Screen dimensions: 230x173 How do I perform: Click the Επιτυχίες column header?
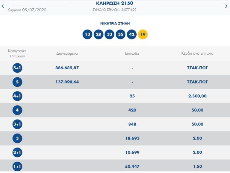[132, 53]
